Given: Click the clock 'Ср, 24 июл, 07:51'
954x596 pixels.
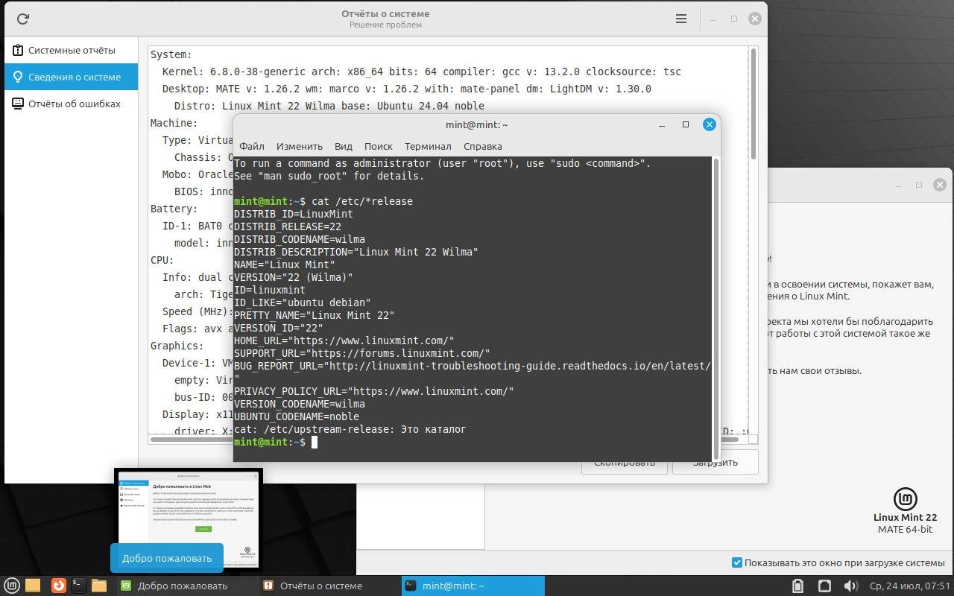Looking at the screenshot, I should pyautogui.click(x=909, y=586).
